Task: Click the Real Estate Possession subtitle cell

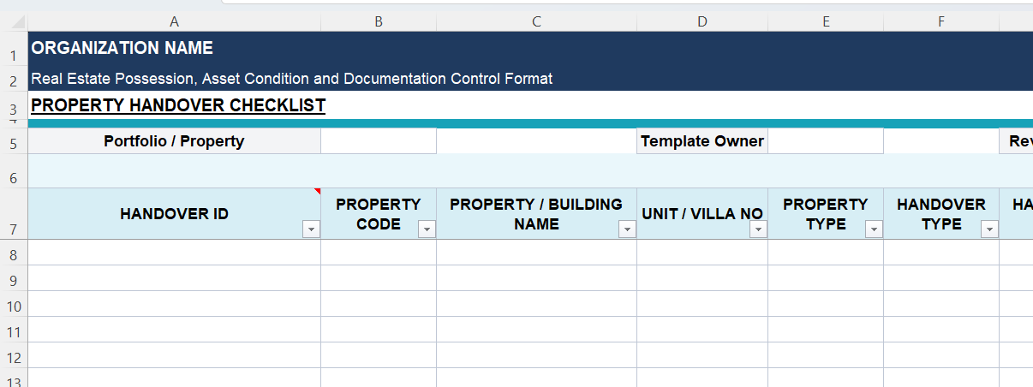Action: pos(291,79)
